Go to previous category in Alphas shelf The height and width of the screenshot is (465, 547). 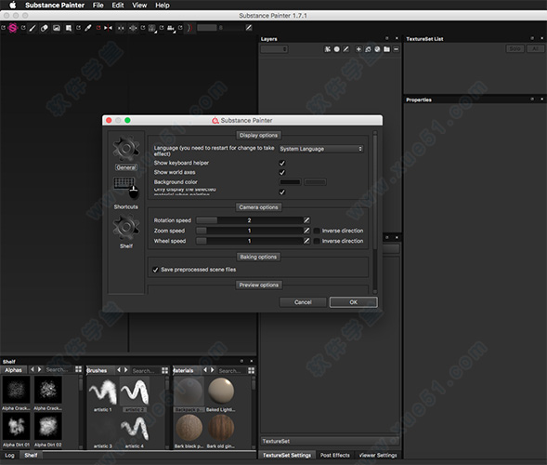33,369
